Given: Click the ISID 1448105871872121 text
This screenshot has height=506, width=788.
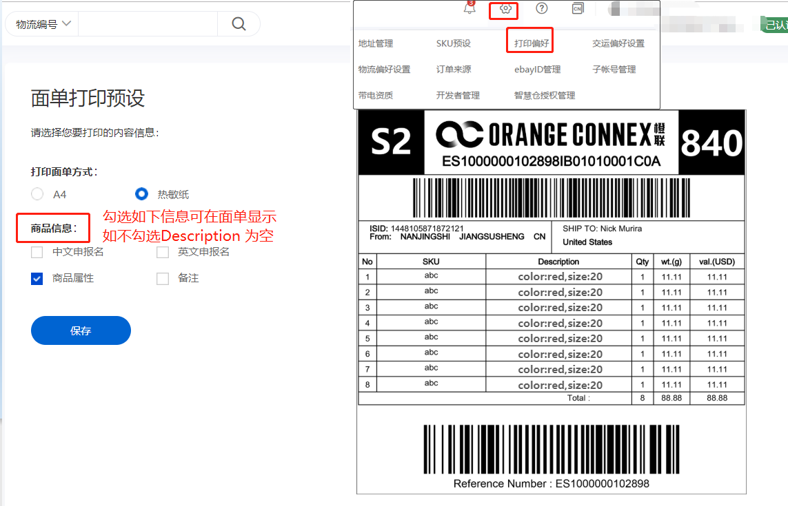Looking at the screenshot, I should tap(416, 229).
